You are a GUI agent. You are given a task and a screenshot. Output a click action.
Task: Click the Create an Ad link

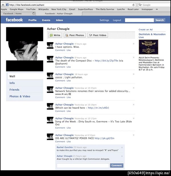[x=145, y=29]
